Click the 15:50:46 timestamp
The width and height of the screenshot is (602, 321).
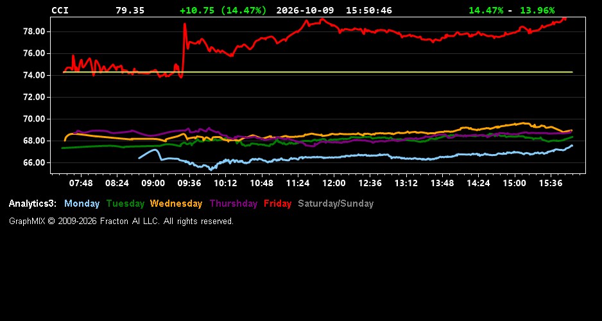pyautogui.click(x=369, y=10)
